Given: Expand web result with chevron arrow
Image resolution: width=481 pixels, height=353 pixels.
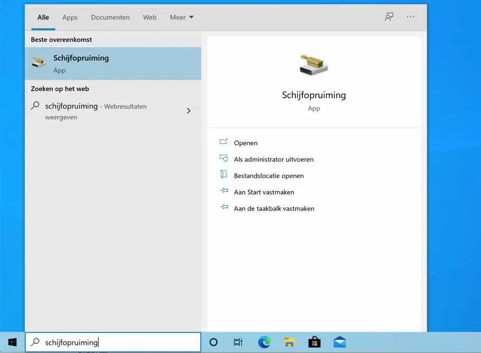Looking at the screenshot, I should 189,111.
